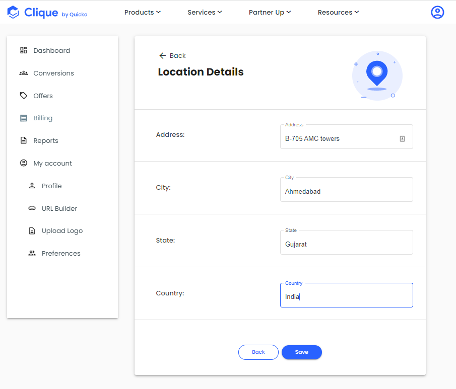Click into the City input field
Image resolution: width=456 pixels, height=389 pixels.
pyautogui.click(x=346, y=190)
